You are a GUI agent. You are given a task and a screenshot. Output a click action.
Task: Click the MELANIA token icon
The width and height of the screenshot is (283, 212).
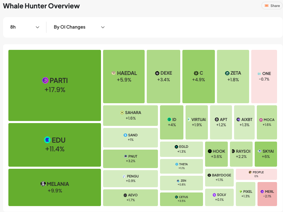click(x=43, y=184)
